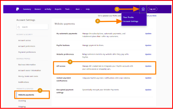
Task: Click the 'Website preferences' row label
Action: (65, 54)
